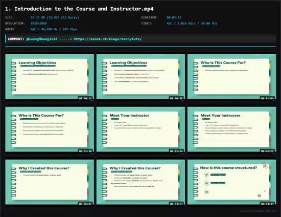281x217 pixels.
Task: Click 'My promise to you' text in thumbnail
Action: pyautogui.click(x=119, y=184)
